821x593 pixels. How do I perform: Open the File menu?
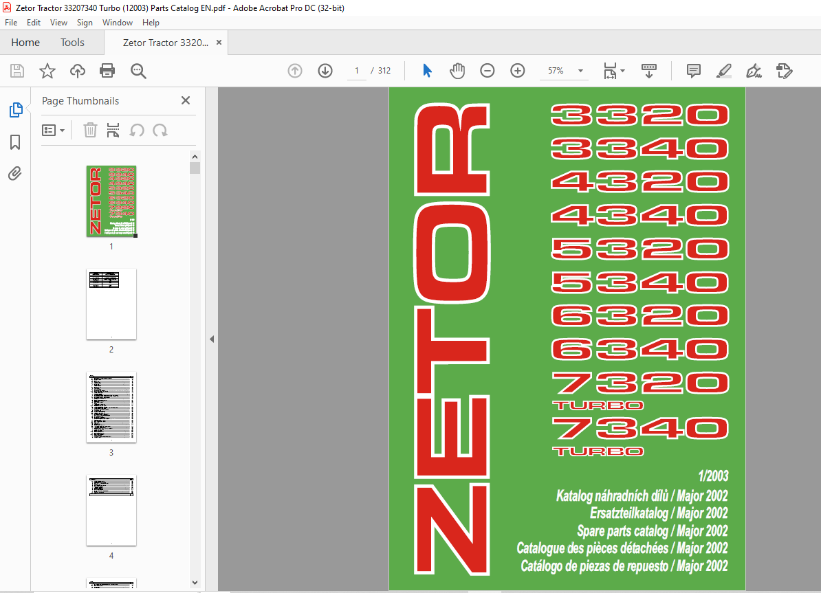tap(11, 23)
